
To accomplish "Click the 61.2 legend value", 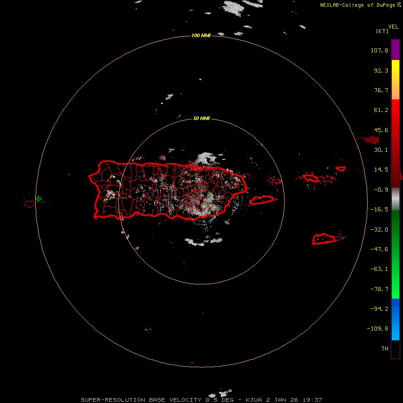I will (381, 110).
